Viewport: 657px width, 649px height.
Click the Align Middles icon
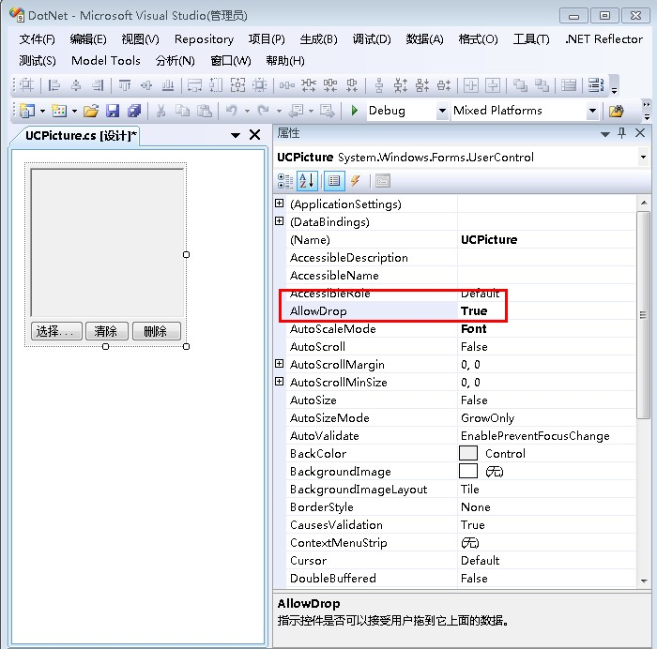(146, 85)
